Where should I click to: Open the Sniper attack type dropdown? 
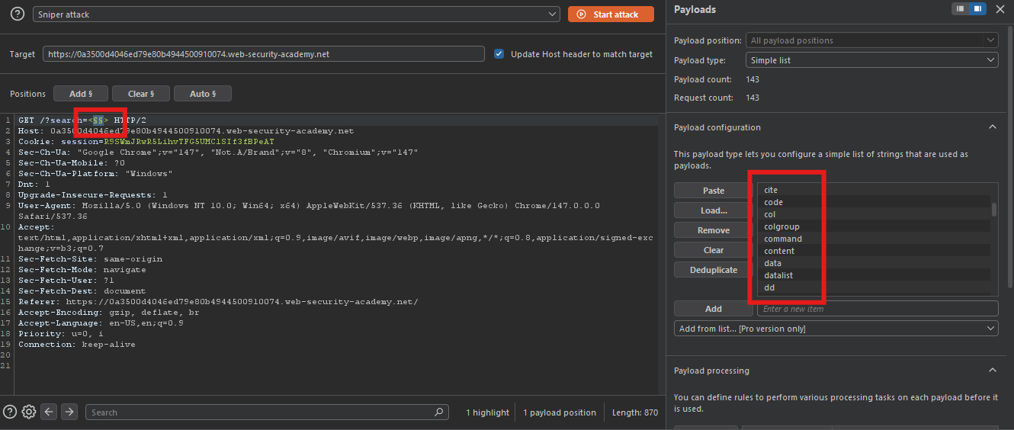point(297,14)
